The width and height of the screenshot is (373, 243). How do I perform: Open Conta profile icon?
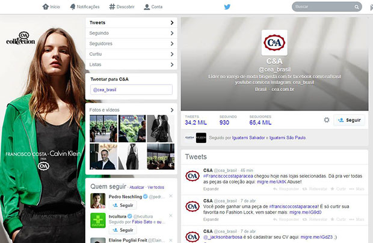click(x=147, y=7)
